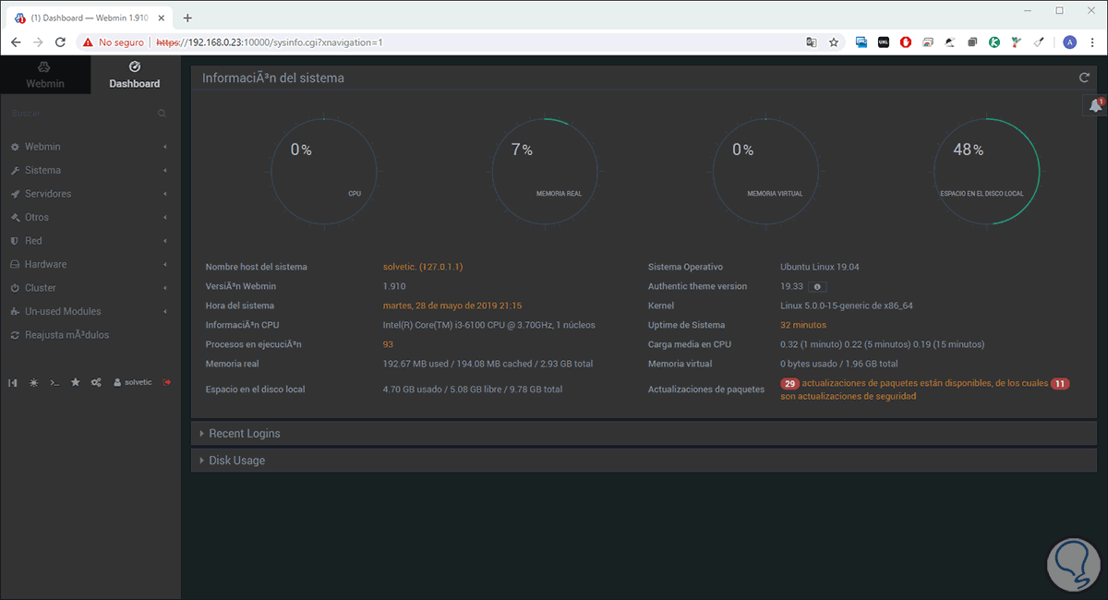Refresh system information panel
The height and width of the screenshot is (600, 1108).
pyautogui.click(x=1085, y=78)
